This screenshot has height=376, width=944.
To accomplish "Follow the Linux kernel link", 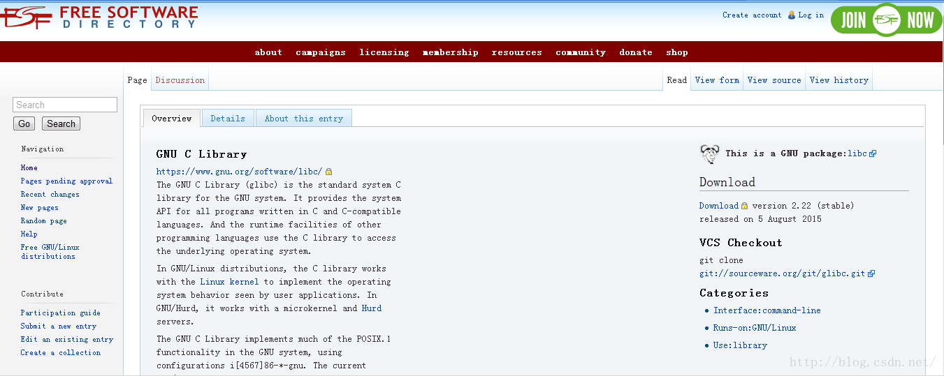I will click(229, 282).
